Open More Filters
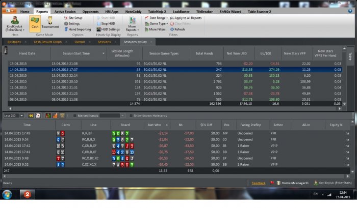The image size is (357, 208). 155,29
